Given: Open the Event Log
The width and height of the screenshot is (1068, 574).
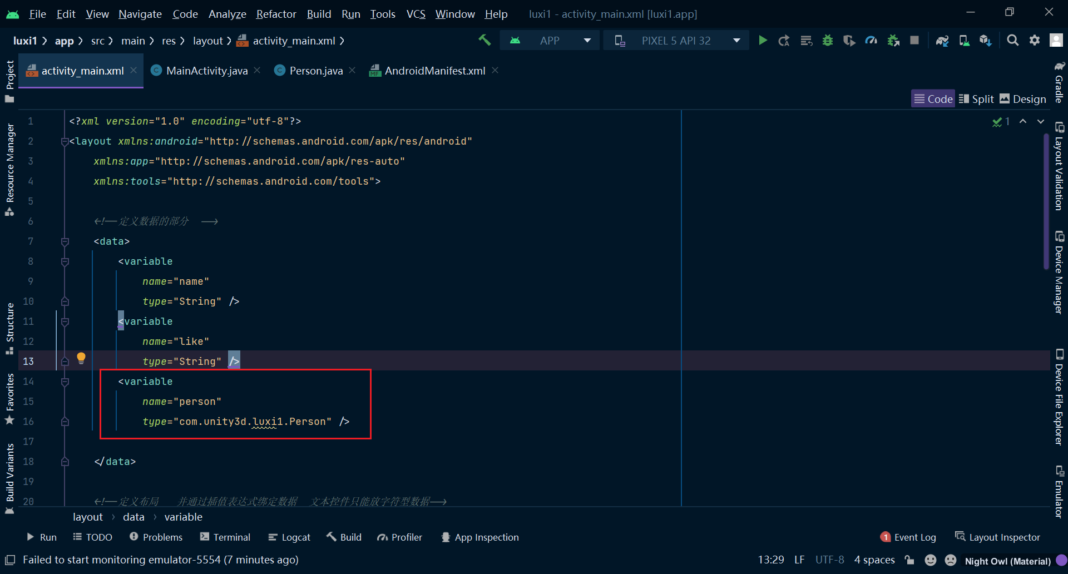Looking at the screenshot, I should click(x=908, y=537).
